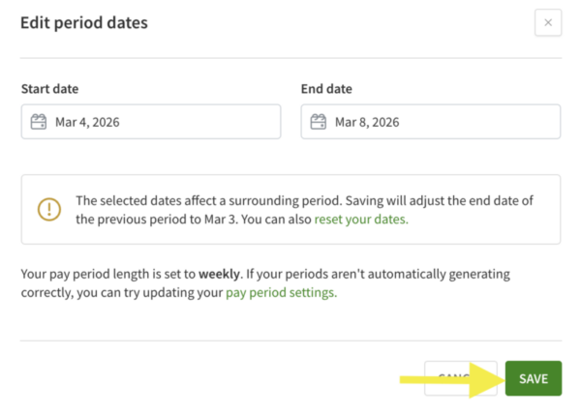Click the surrounding period warning message box
The image size is (581, 414).
[x=290, y=210]
